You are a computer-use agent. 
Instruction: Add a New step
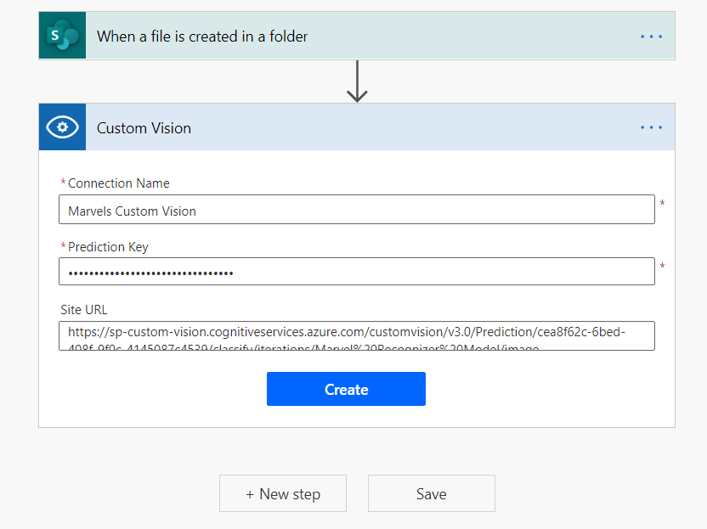pos(283,493)
